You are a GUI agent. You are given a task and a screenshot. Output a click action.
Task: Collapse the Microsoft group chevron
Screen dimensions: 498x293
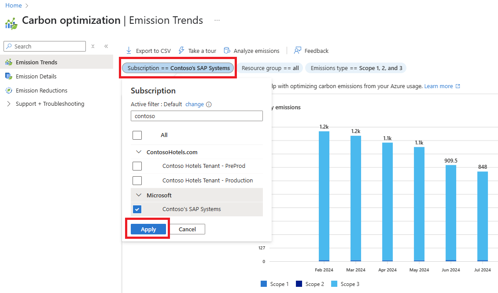(x=138, y=195)
